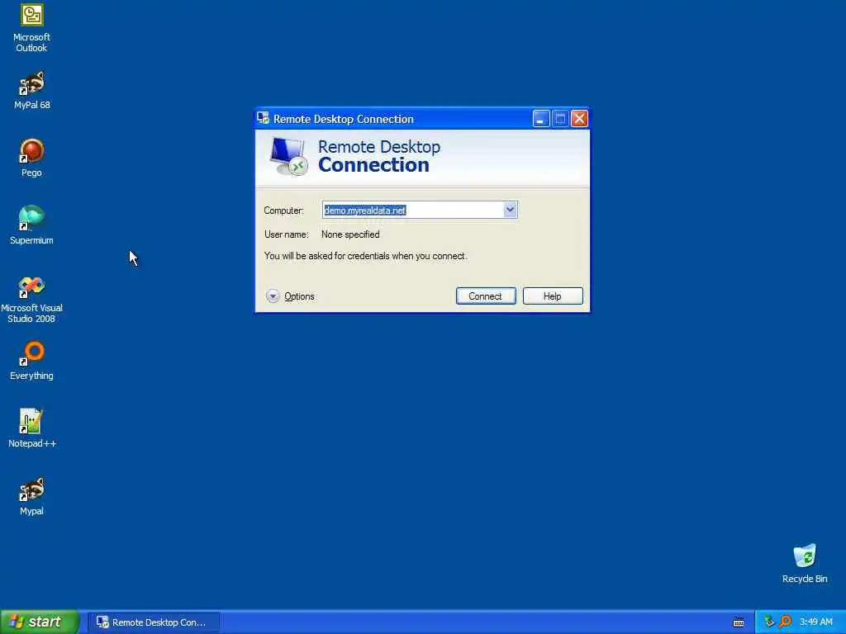Open the Microsoft Outlook desktop icon

(32, 27)
